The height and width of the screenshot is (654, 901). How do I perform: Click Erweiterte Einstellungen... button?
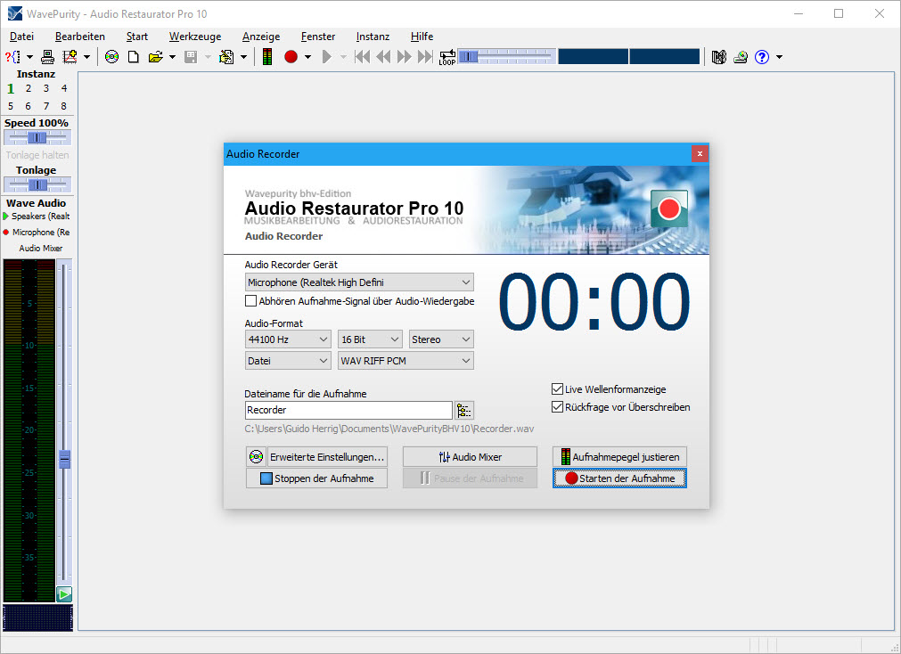[x=328, y=457]
